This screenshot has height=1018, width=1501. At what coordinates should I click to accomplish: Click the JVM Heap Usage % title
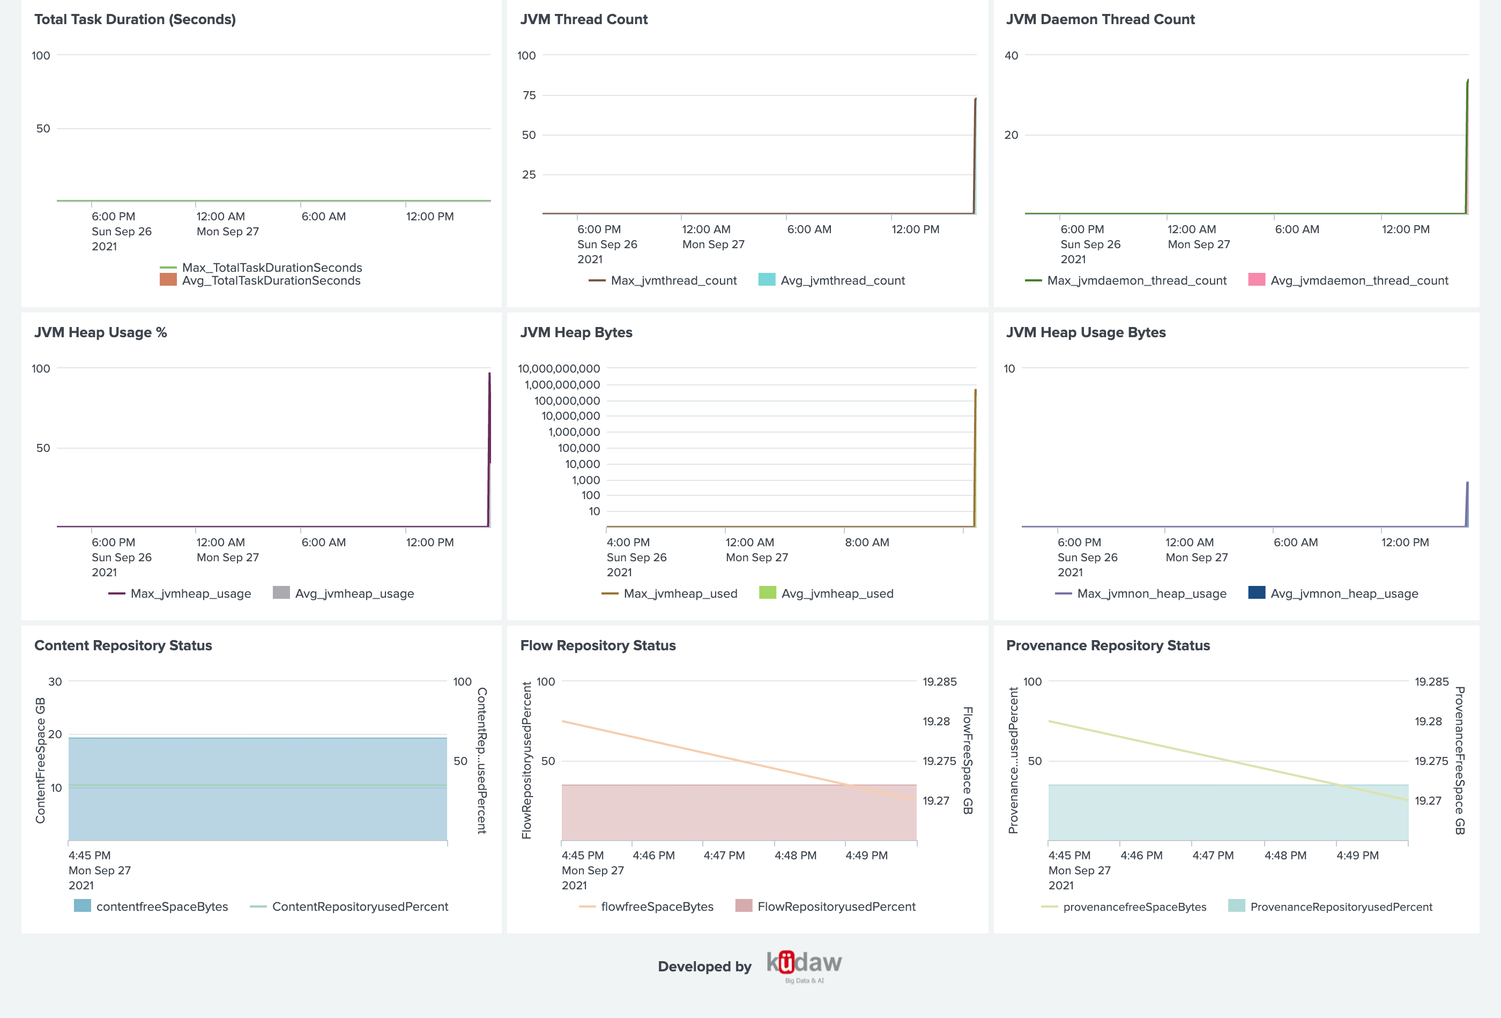click(x=101, y=332)
